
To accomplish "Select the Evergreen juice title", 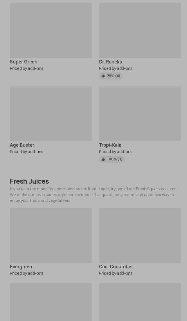I will point(21,267).
